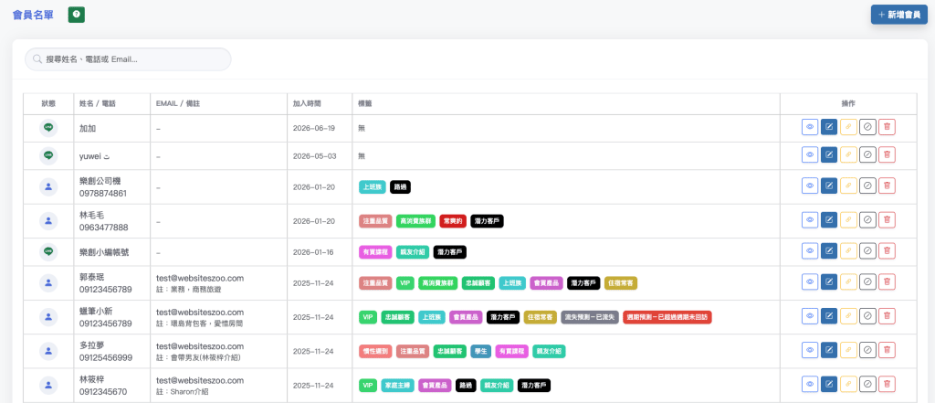Click LINE status icon for 加加

48,127
